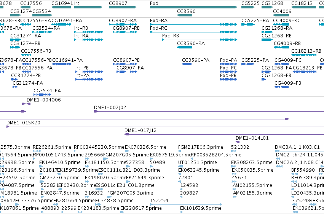
Task: Open the GM23230.5prime EST label
Action: point(59,178)
